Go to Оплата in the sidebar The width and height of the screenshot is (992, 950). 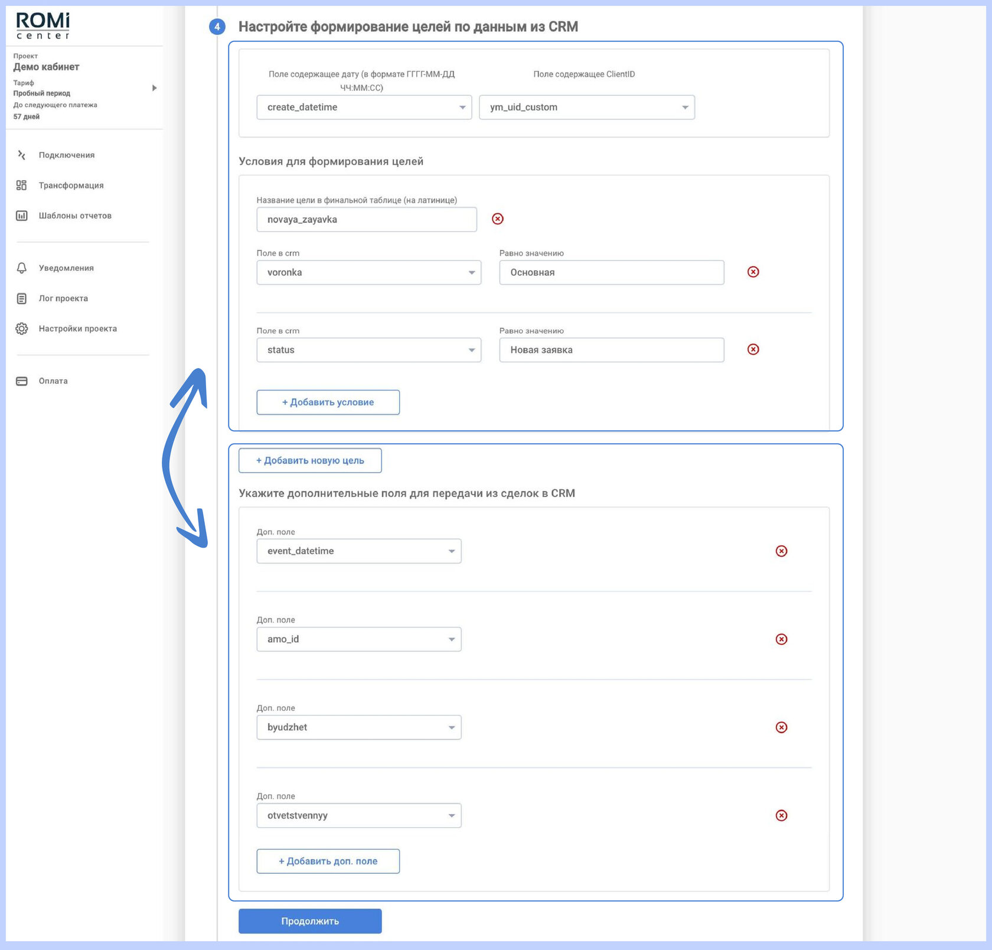[53, 381]
